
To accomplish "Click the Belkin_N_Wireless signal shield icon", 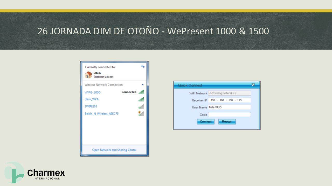I will pyautogui.click(x=141, y=113).
